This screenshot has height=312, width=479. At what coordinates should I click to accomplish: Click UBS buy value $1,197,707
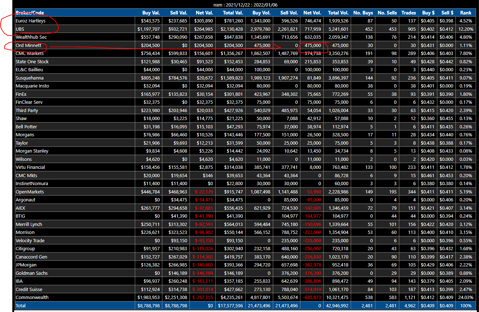pos(149,29)
